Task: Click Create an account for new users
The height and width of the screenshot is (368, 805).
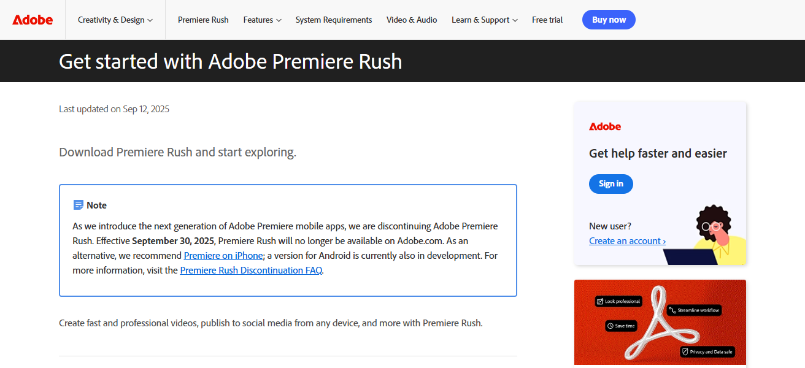Action: (627, 240)
